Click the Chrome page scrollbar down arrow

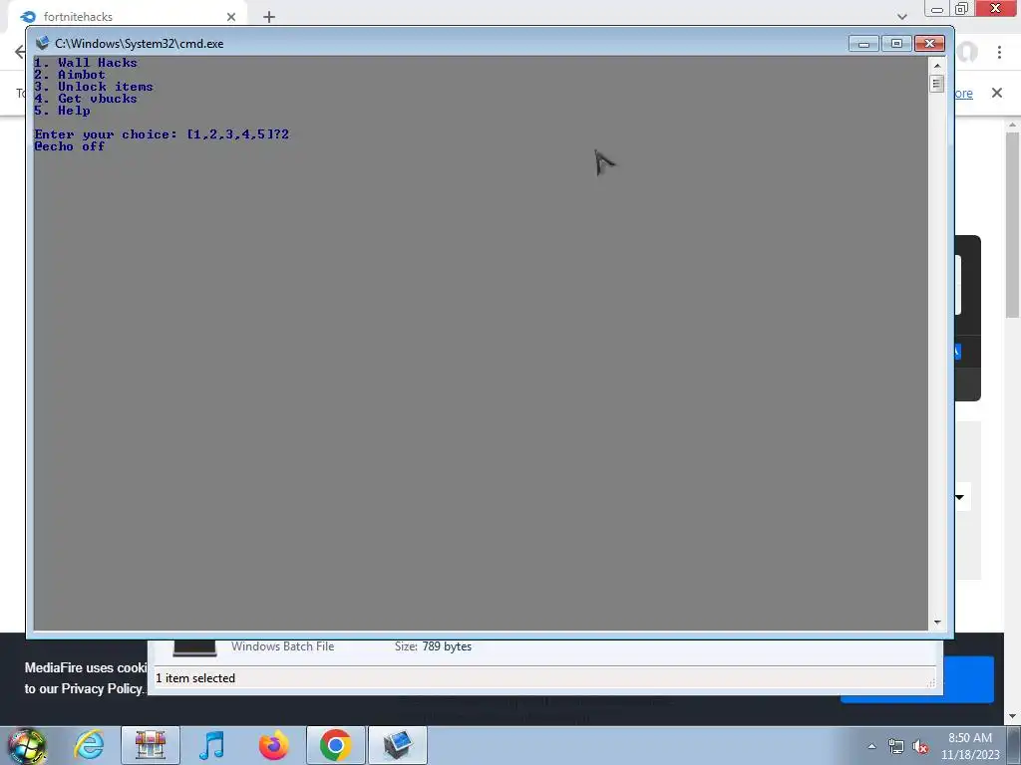point(1013,717)
